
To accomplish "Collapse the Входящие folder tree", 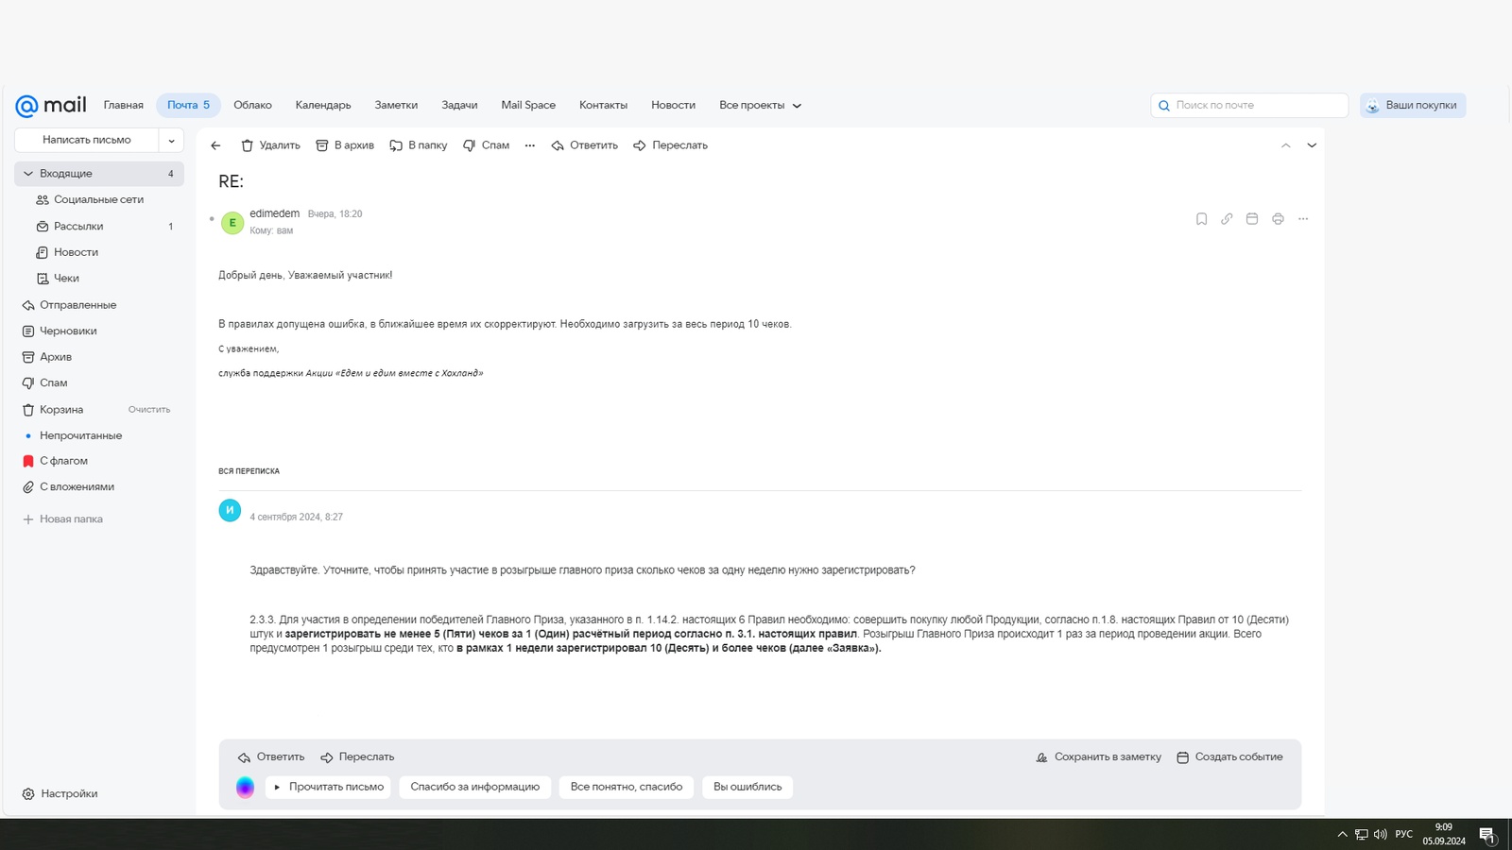I will (28, 174).
